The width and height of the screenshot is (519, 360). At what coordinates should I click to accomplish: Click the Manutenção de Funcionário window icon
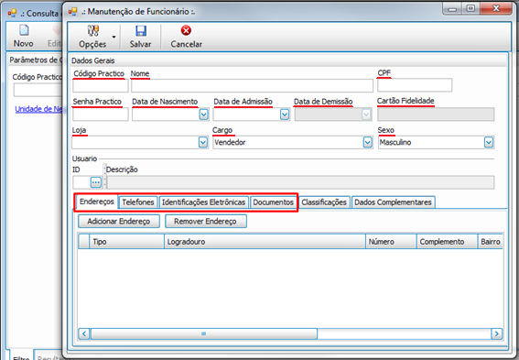72,12
